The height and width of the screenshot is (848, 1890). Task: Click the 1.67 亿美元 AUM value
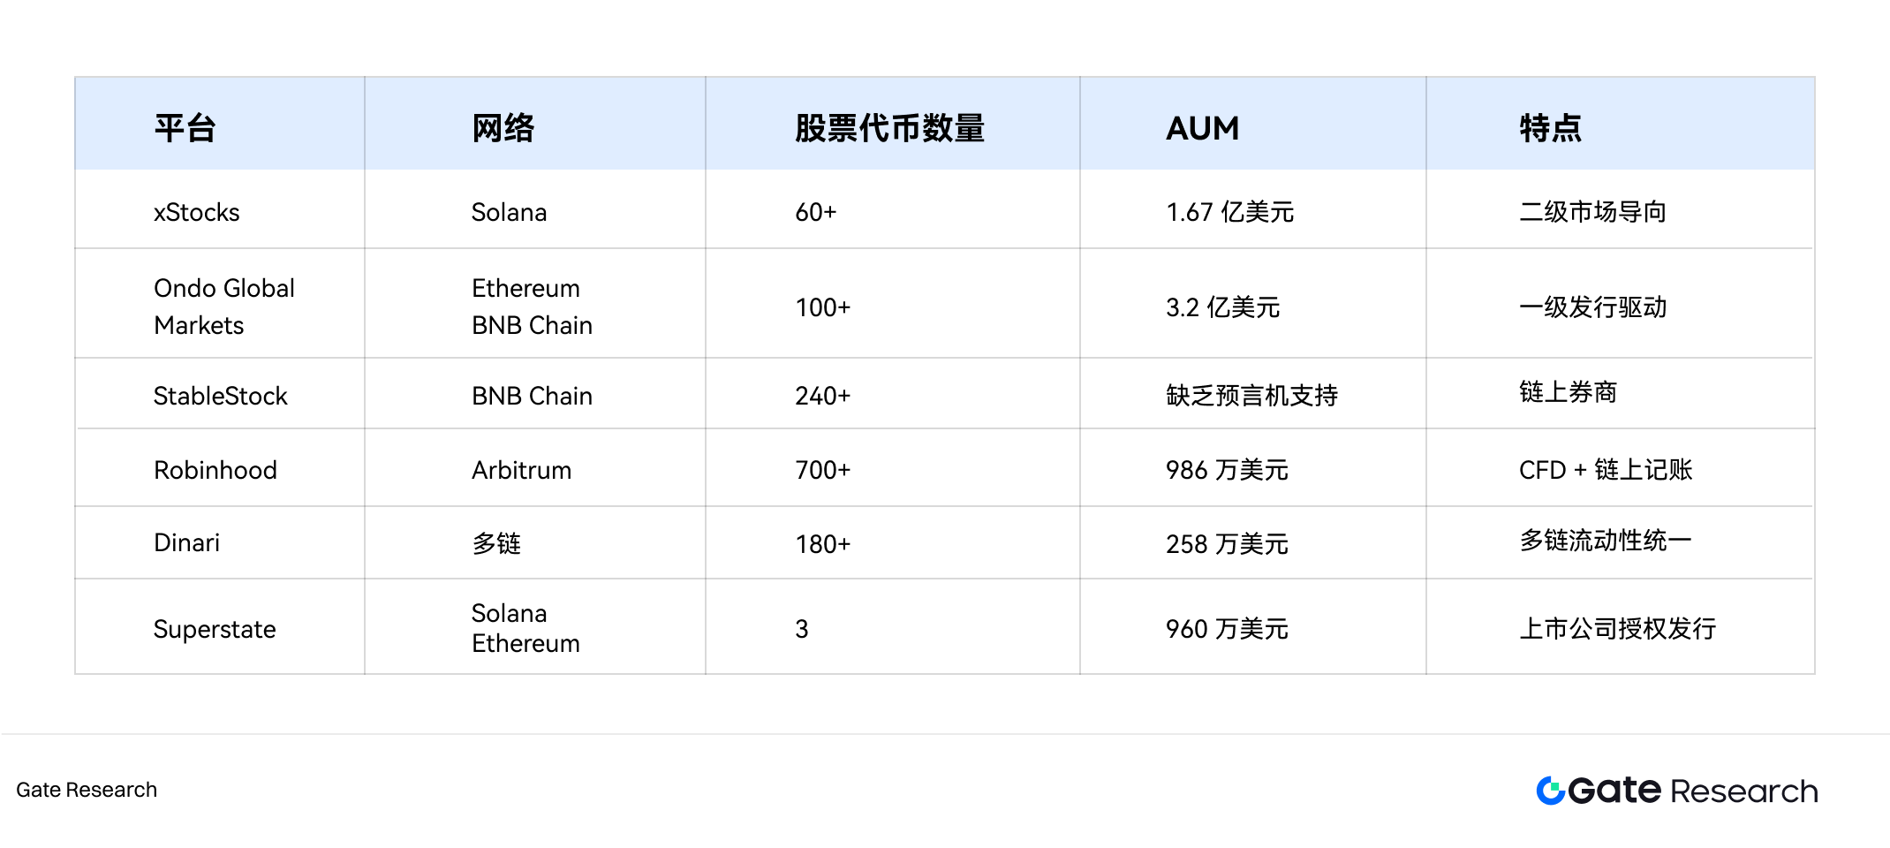[1229, 212]
